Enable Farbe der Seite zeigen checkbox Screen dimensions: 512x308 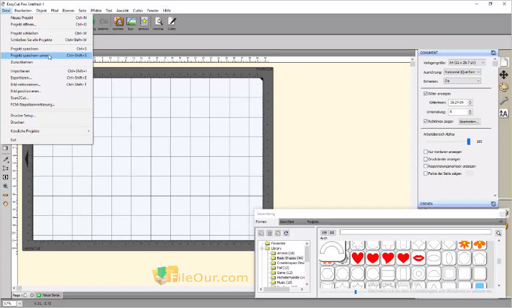pyautogui.click(x=426, y=174)
